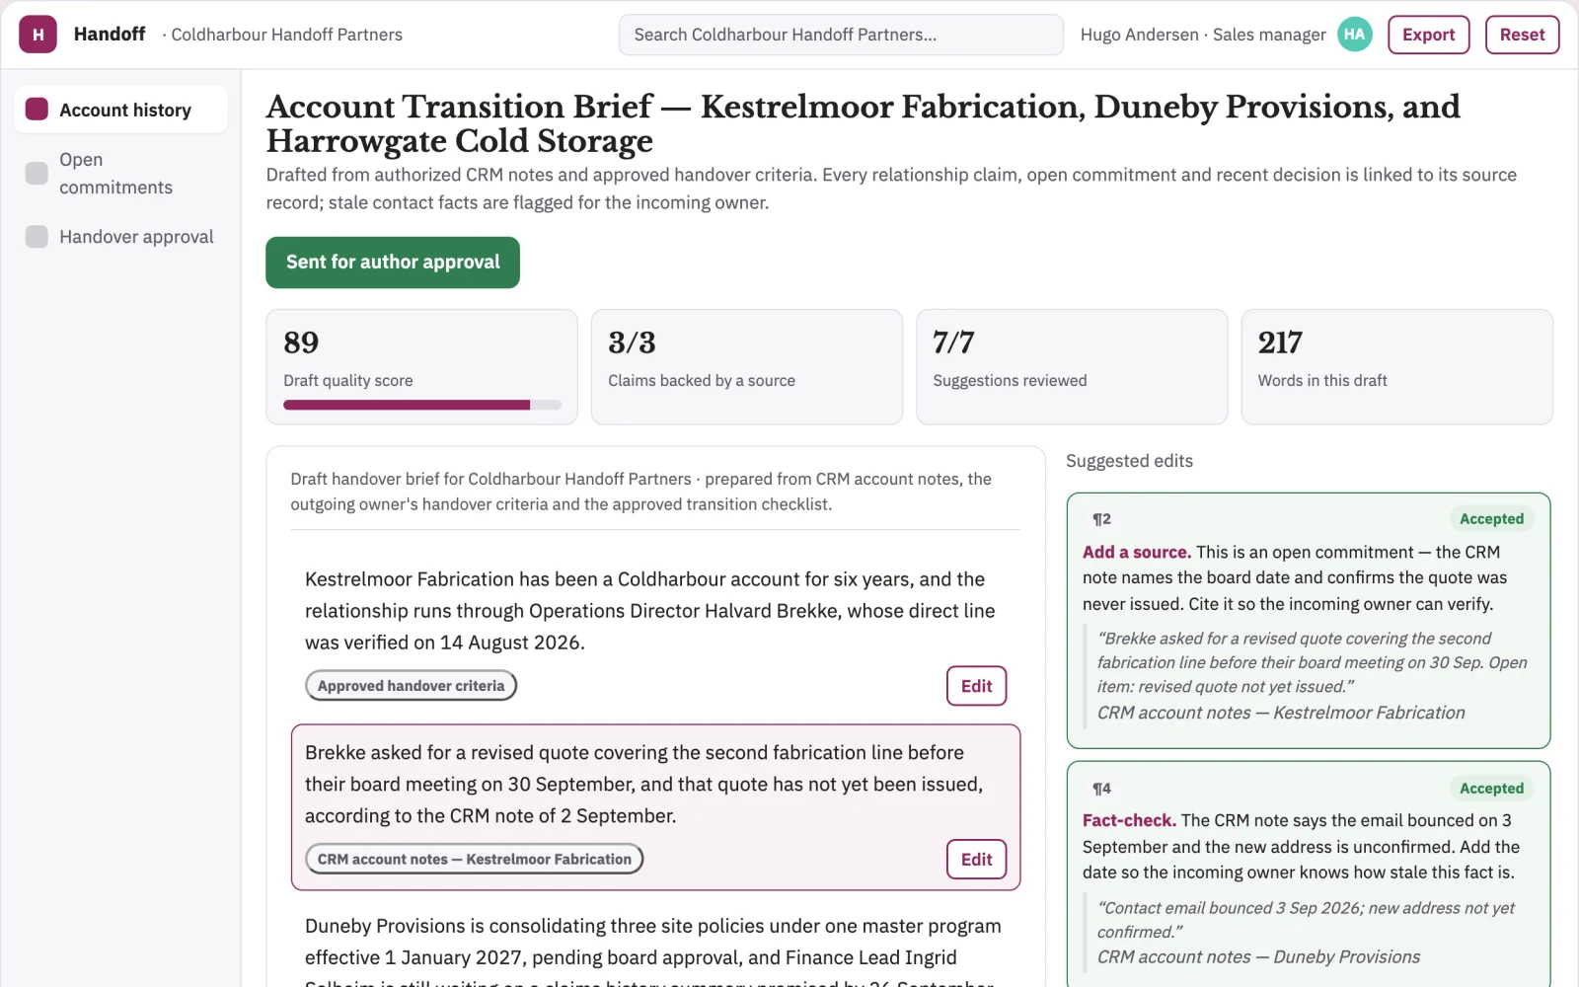Focus the Search Coldharbour Handoff Partners field
This screenshot has width=1579, height=987.
click(841, 35)
